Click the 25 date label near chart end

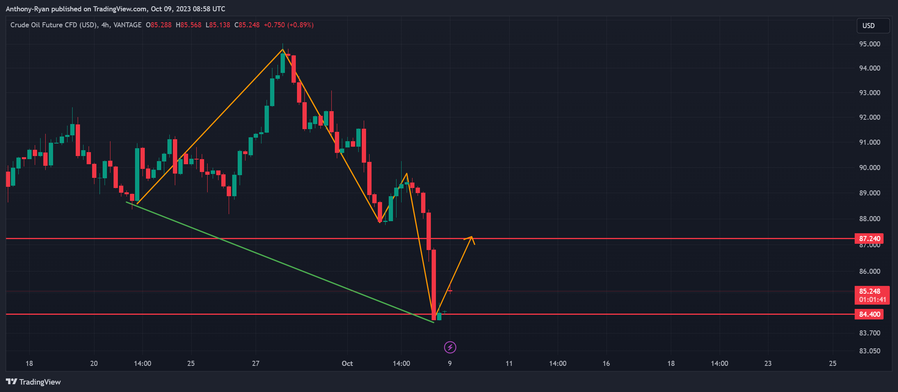pyautogui.click(x=832, y=364)
